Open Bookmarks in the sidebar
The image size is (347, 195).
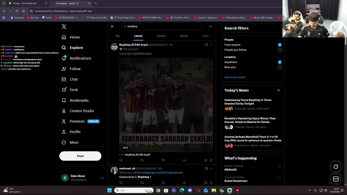[75, 100]
